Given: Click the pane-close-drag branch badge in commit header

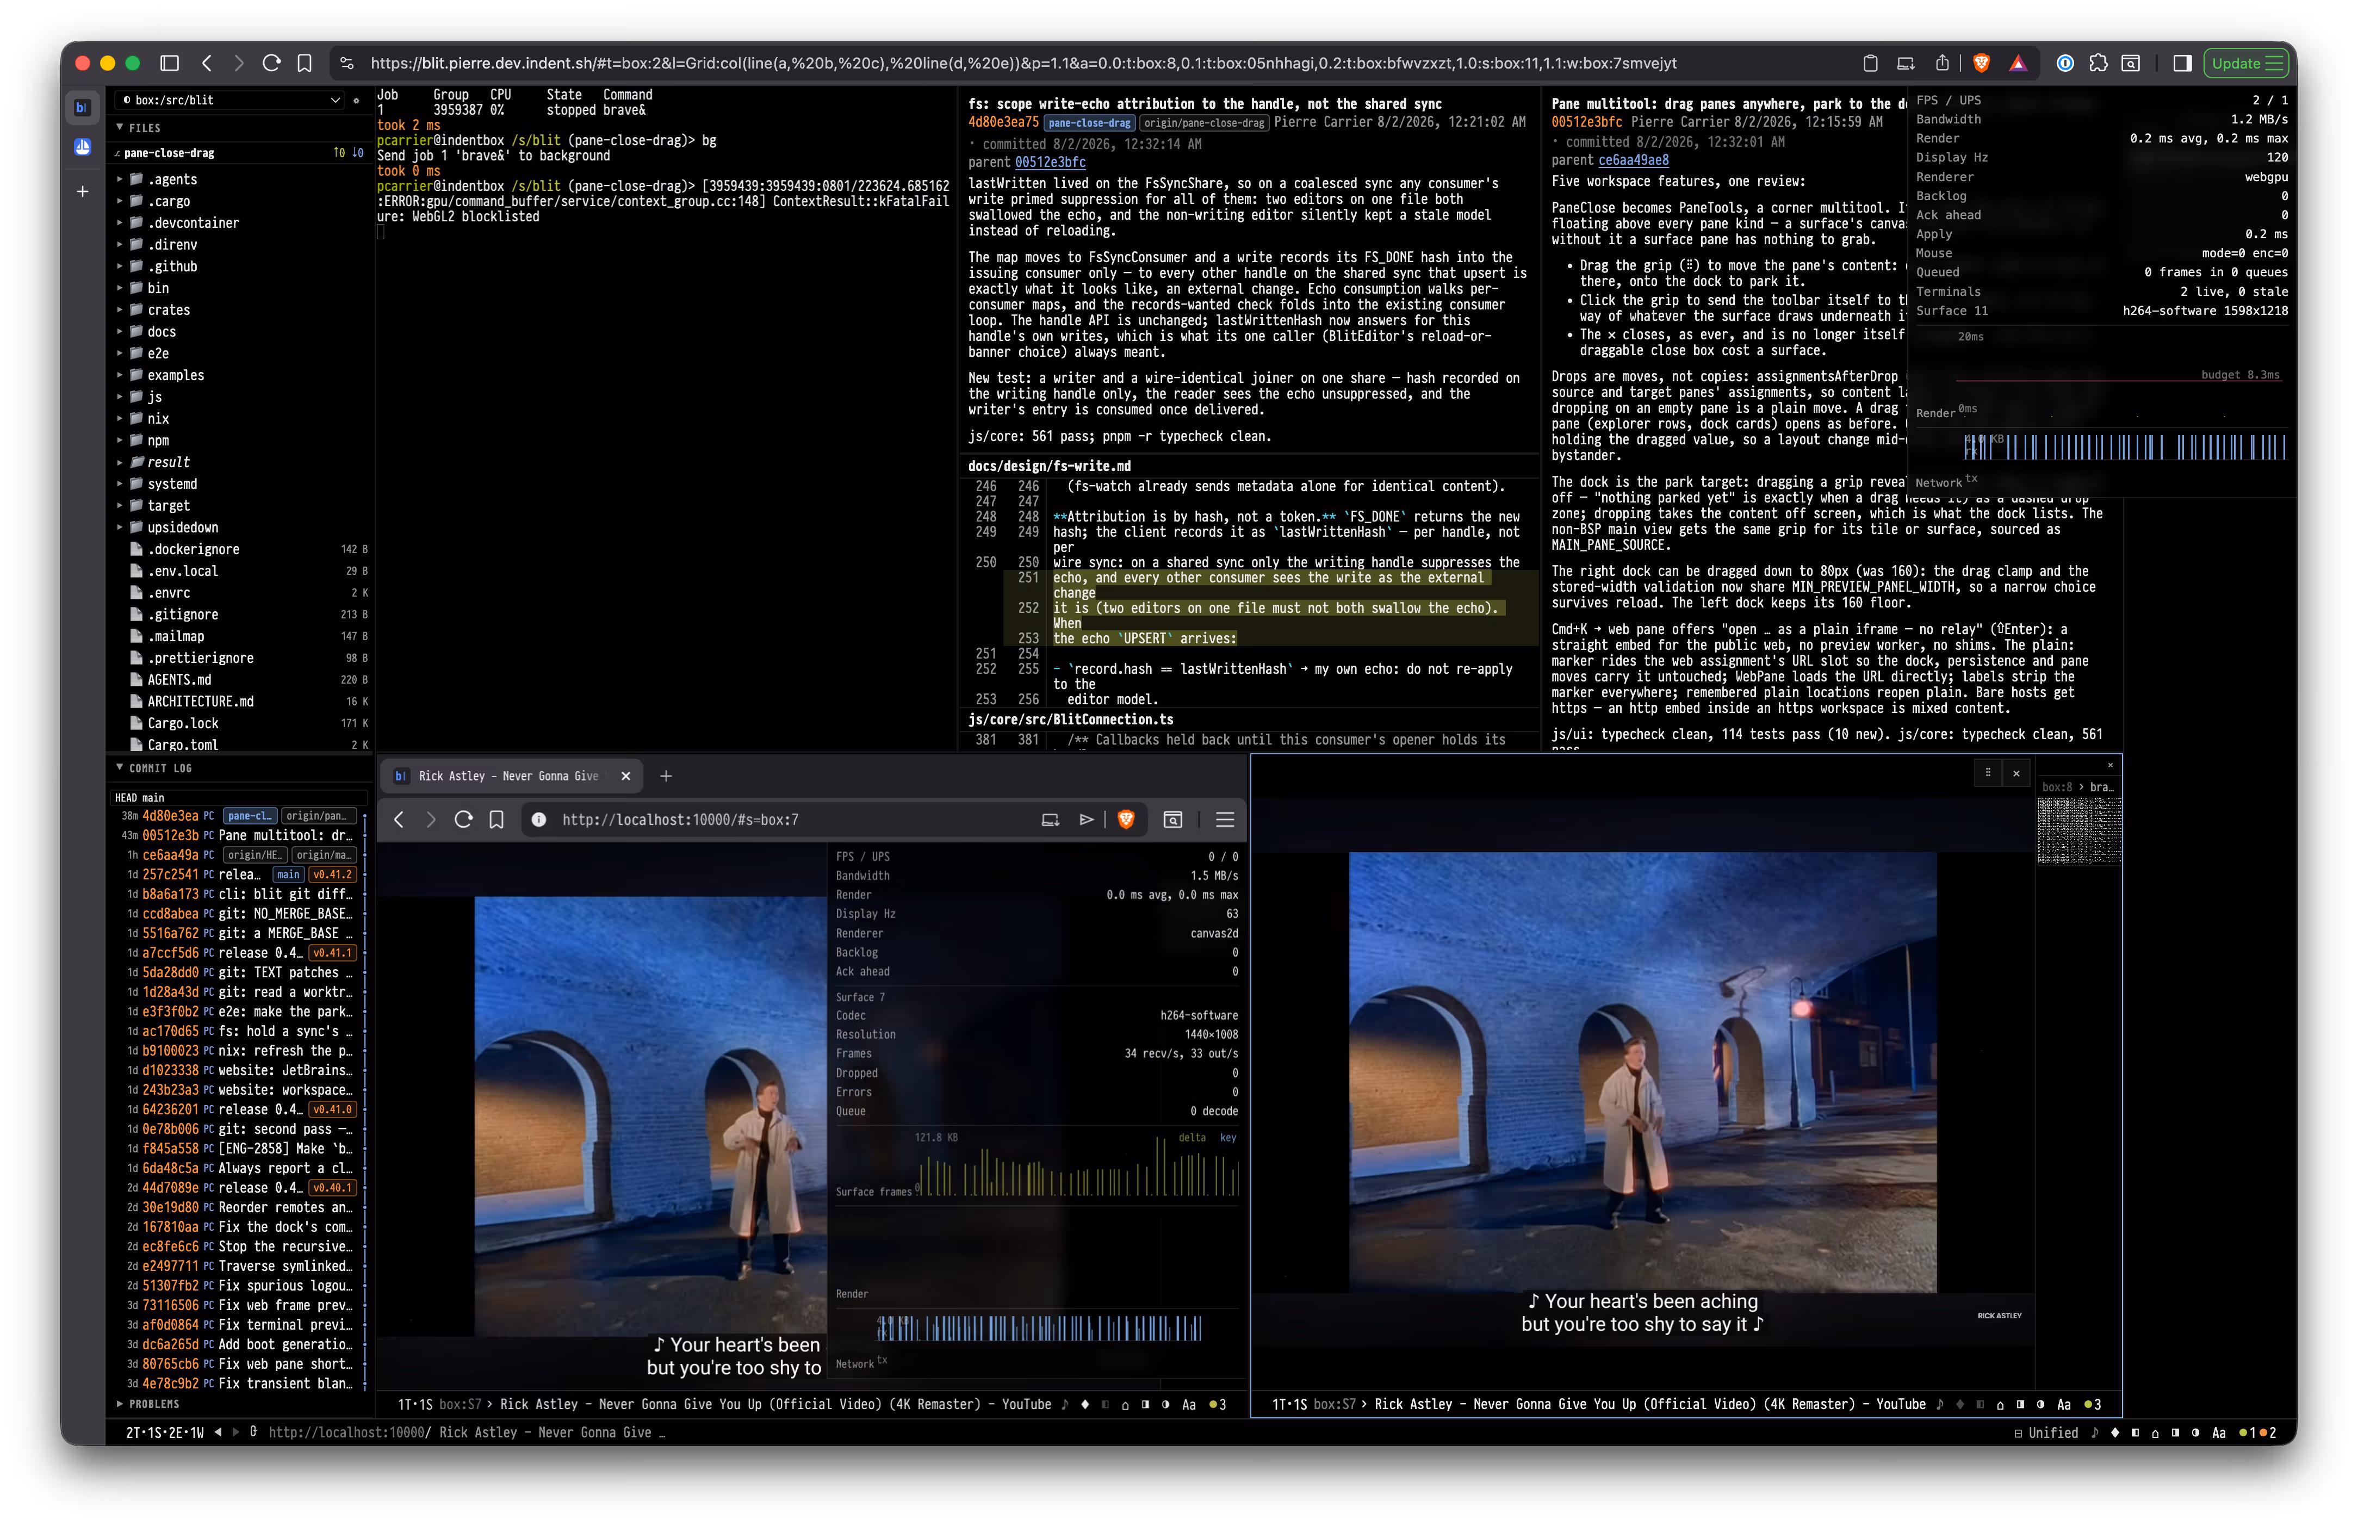Looking at the screenshot, I should tap(1089, 123).
